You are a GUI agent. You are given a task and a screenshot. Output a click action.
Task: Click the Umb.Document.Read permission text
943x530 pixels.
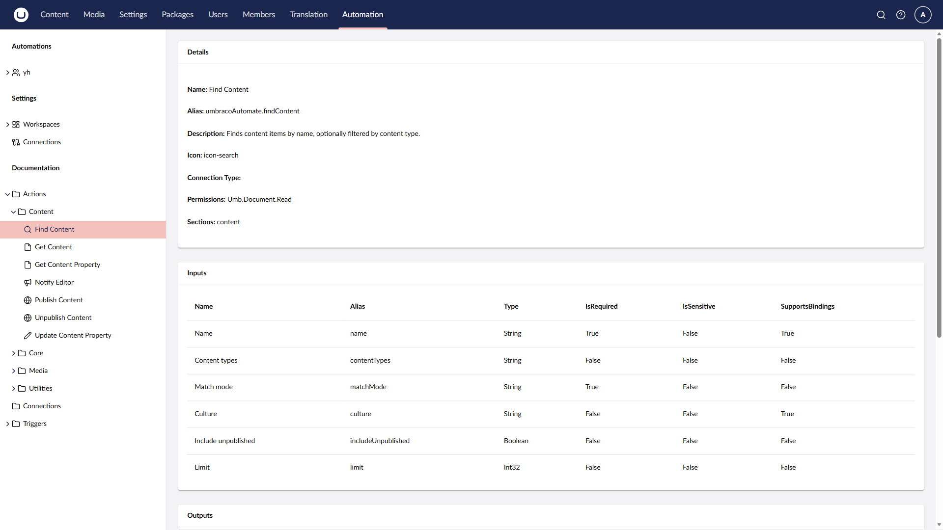click(x=259, y=200)
